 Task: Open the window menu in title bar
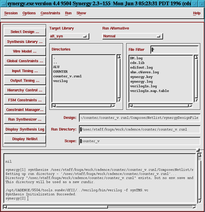coord(3,4)
